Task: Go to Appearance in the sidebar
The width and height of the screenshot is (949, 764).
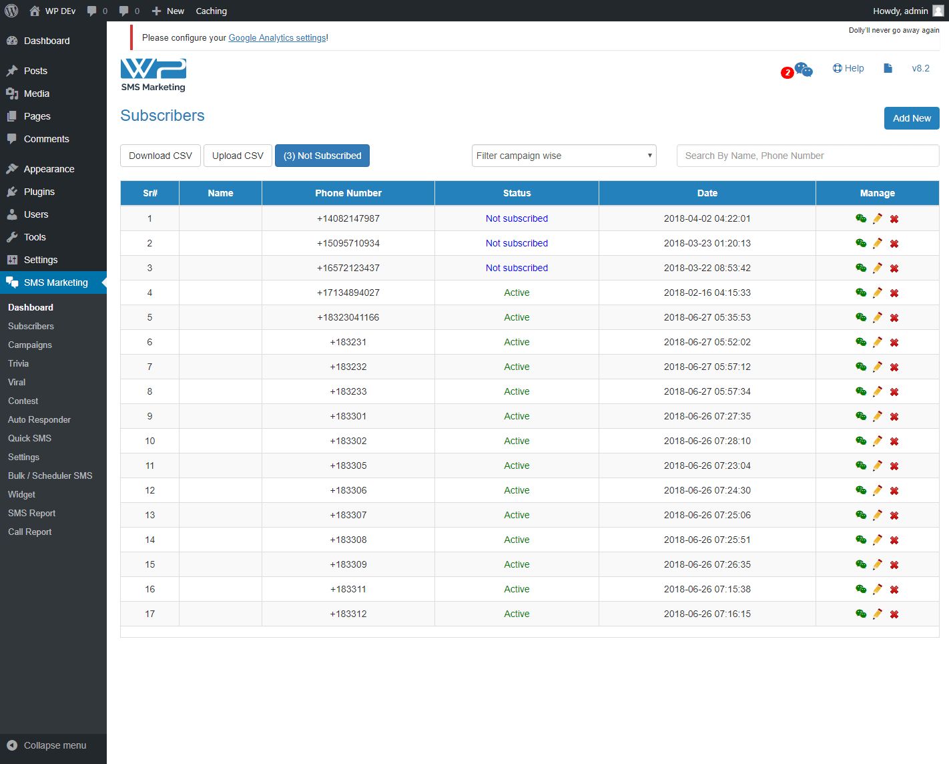Action: point(49,169)
